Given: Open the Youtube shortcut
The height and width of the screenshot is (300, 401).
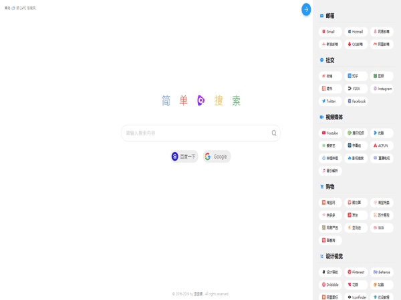Looking at the screenshot, I should [331, 133].
